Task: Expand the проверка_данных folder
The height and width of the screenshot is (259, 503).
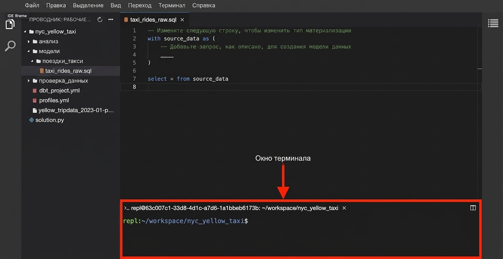Action: (x=29, y=81)
